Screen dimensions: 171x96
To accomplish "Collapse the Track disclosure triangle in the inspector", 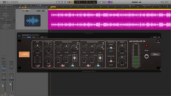I will 1,20.
